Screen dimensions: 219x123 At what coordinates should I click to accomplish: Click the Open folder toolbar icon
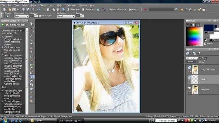[10, 10]
